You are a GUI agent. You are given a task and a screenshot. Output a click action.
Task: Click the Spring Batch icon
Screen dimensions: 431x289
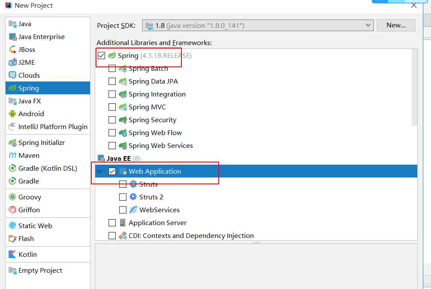click(x=123, y=69)
